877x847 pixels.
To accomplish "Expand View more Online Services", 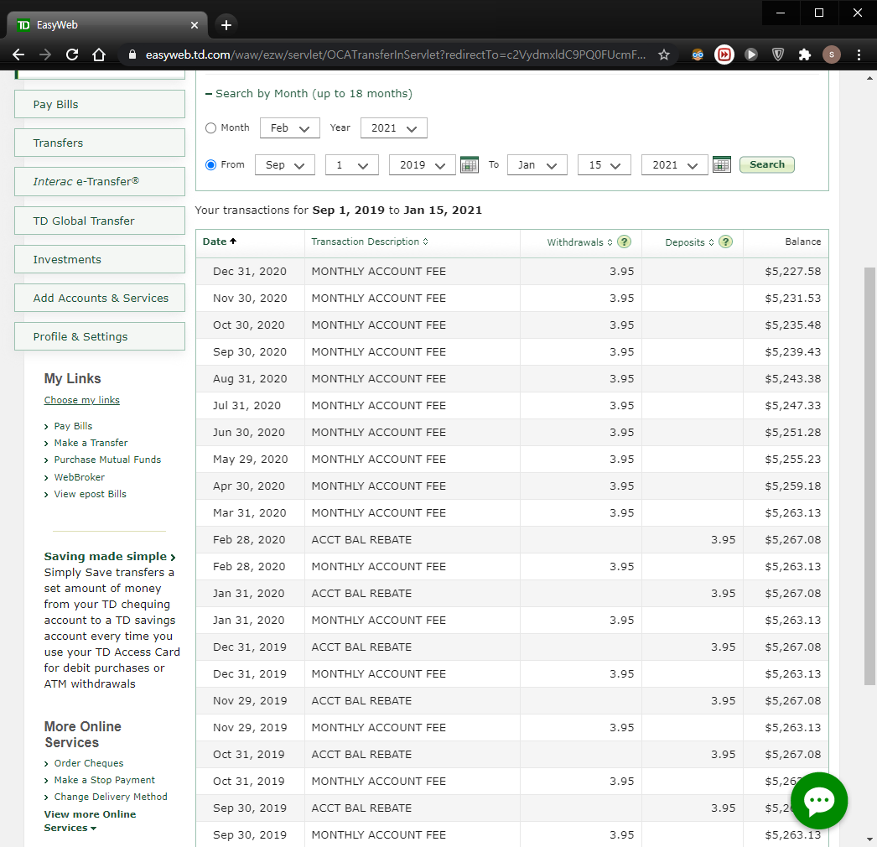I will (90, 821).
